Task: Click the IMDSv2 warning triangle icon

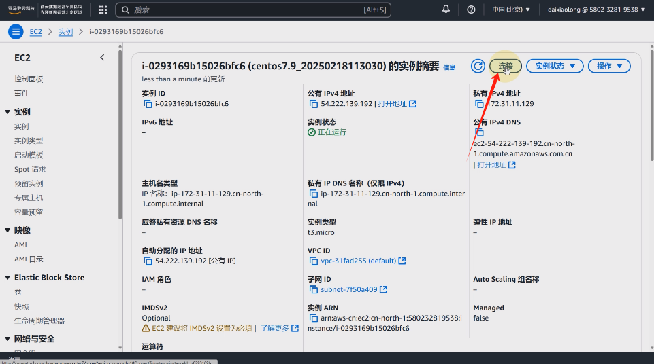Action: point(146,328)
